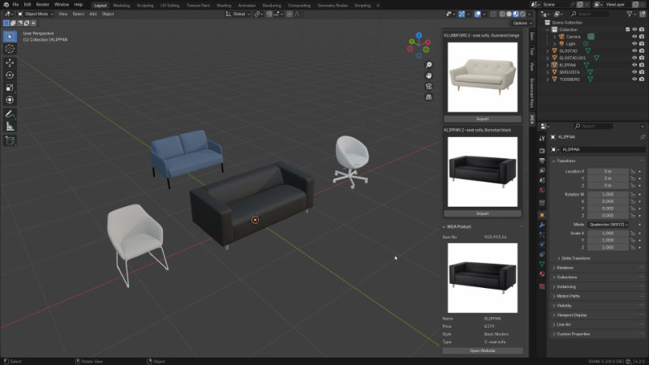Screen dimensions: 649x365
Task: Click the KLUBBFORS sofa thumbnail
Action: point(483,77)
